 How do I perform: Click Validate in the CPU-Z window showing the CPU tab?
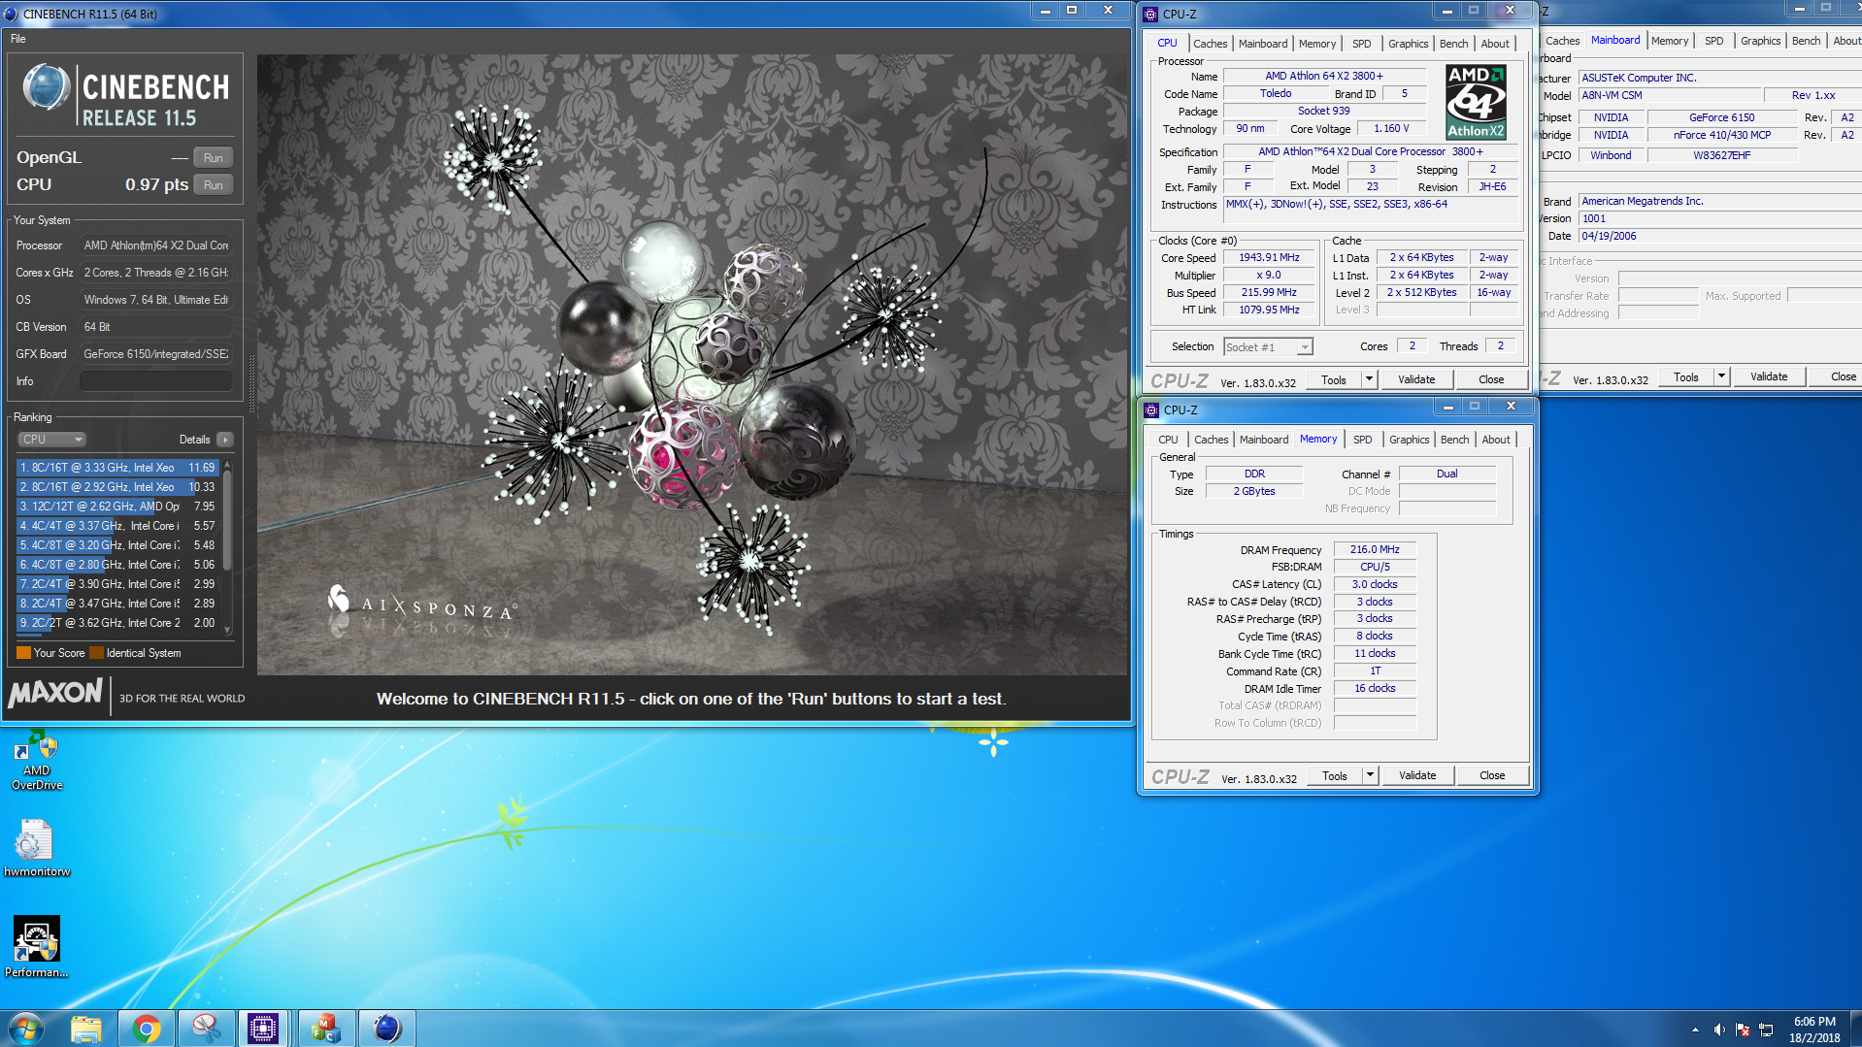pyautogui.click(x=1416, y=379)
